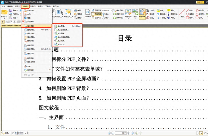Image resolution: width=208 pixels, height=136 pixels.
Task: Click the 保存(S) floppy disk icon
Action: [11, 10]
